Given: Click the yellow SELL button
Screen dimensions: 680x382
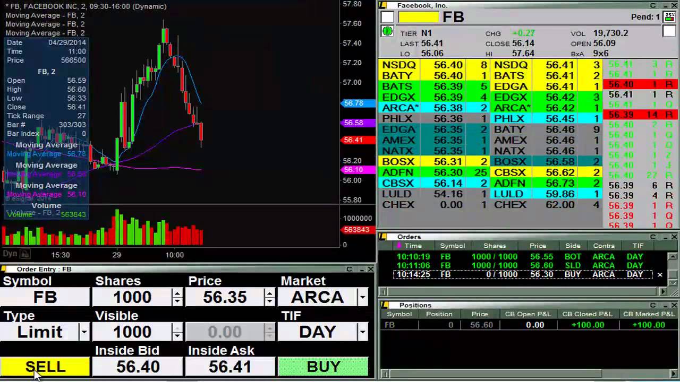Looking at the screenshot, I should pyautogui.click(x=45, y=367).
